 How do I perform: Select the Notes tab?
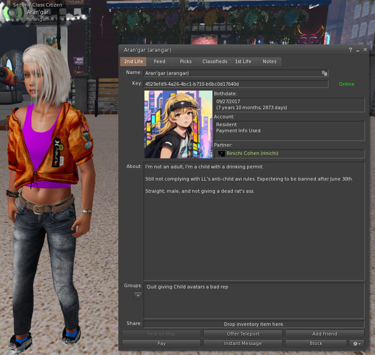[270, 61]
